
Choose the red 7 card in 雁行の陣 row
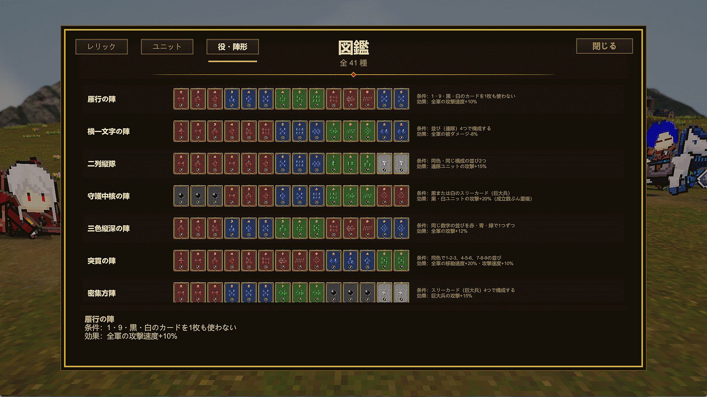tap(351, 99)
